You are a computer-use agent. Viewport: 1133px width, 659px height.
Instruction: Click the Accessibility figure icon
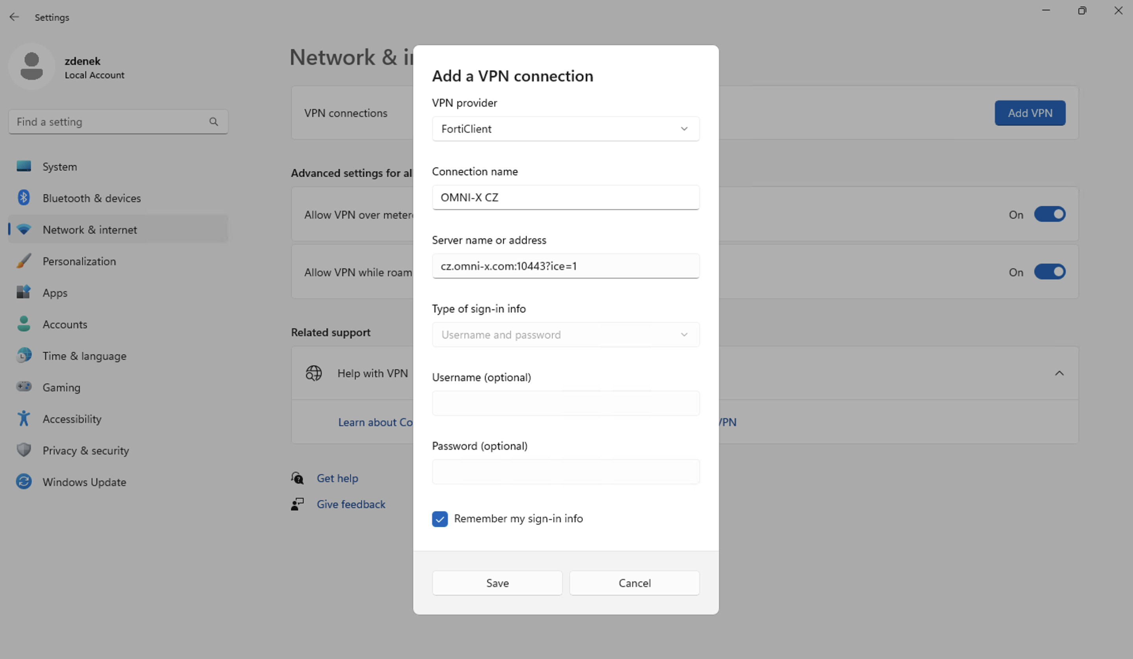tap(24, 418)
